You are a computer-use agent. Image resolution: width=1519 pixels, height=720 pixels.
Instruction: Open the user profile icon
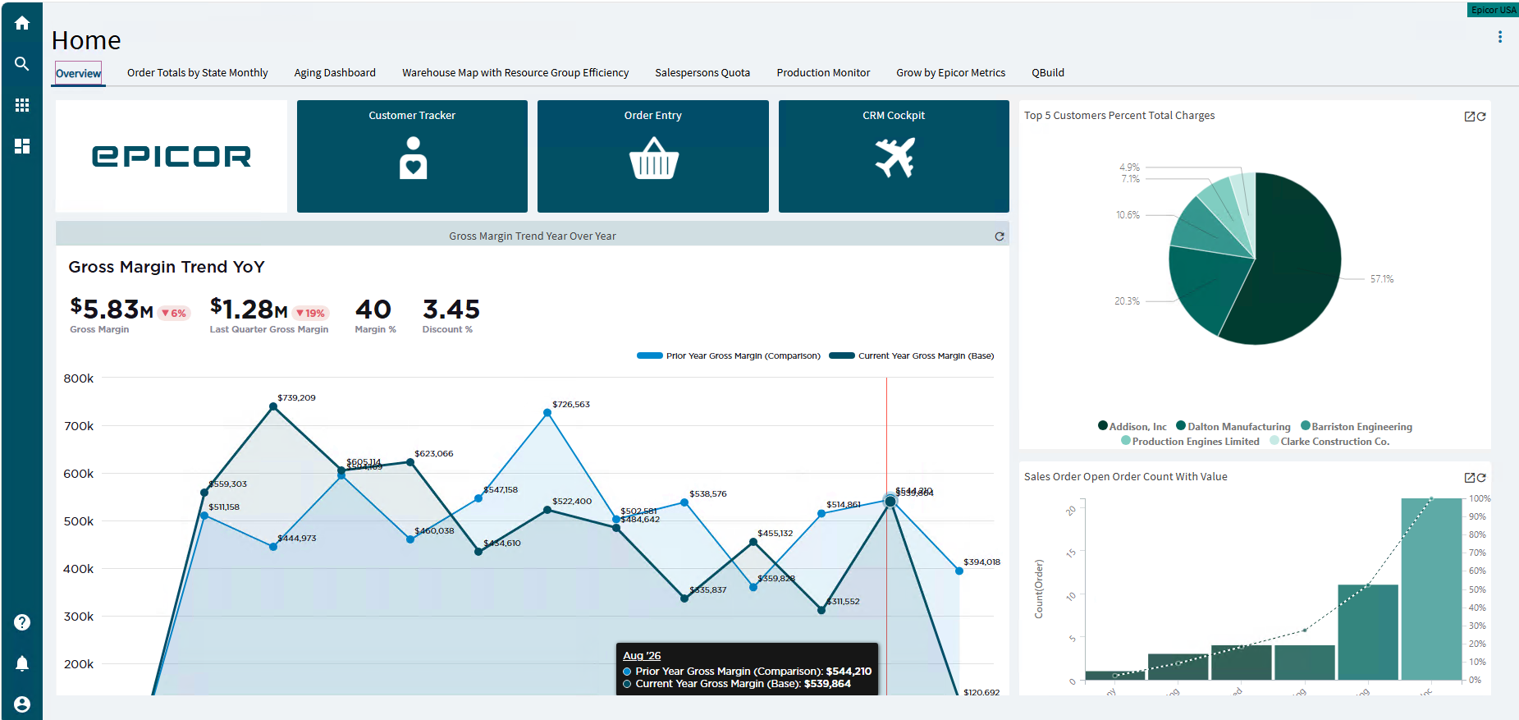tap(22, 704)
